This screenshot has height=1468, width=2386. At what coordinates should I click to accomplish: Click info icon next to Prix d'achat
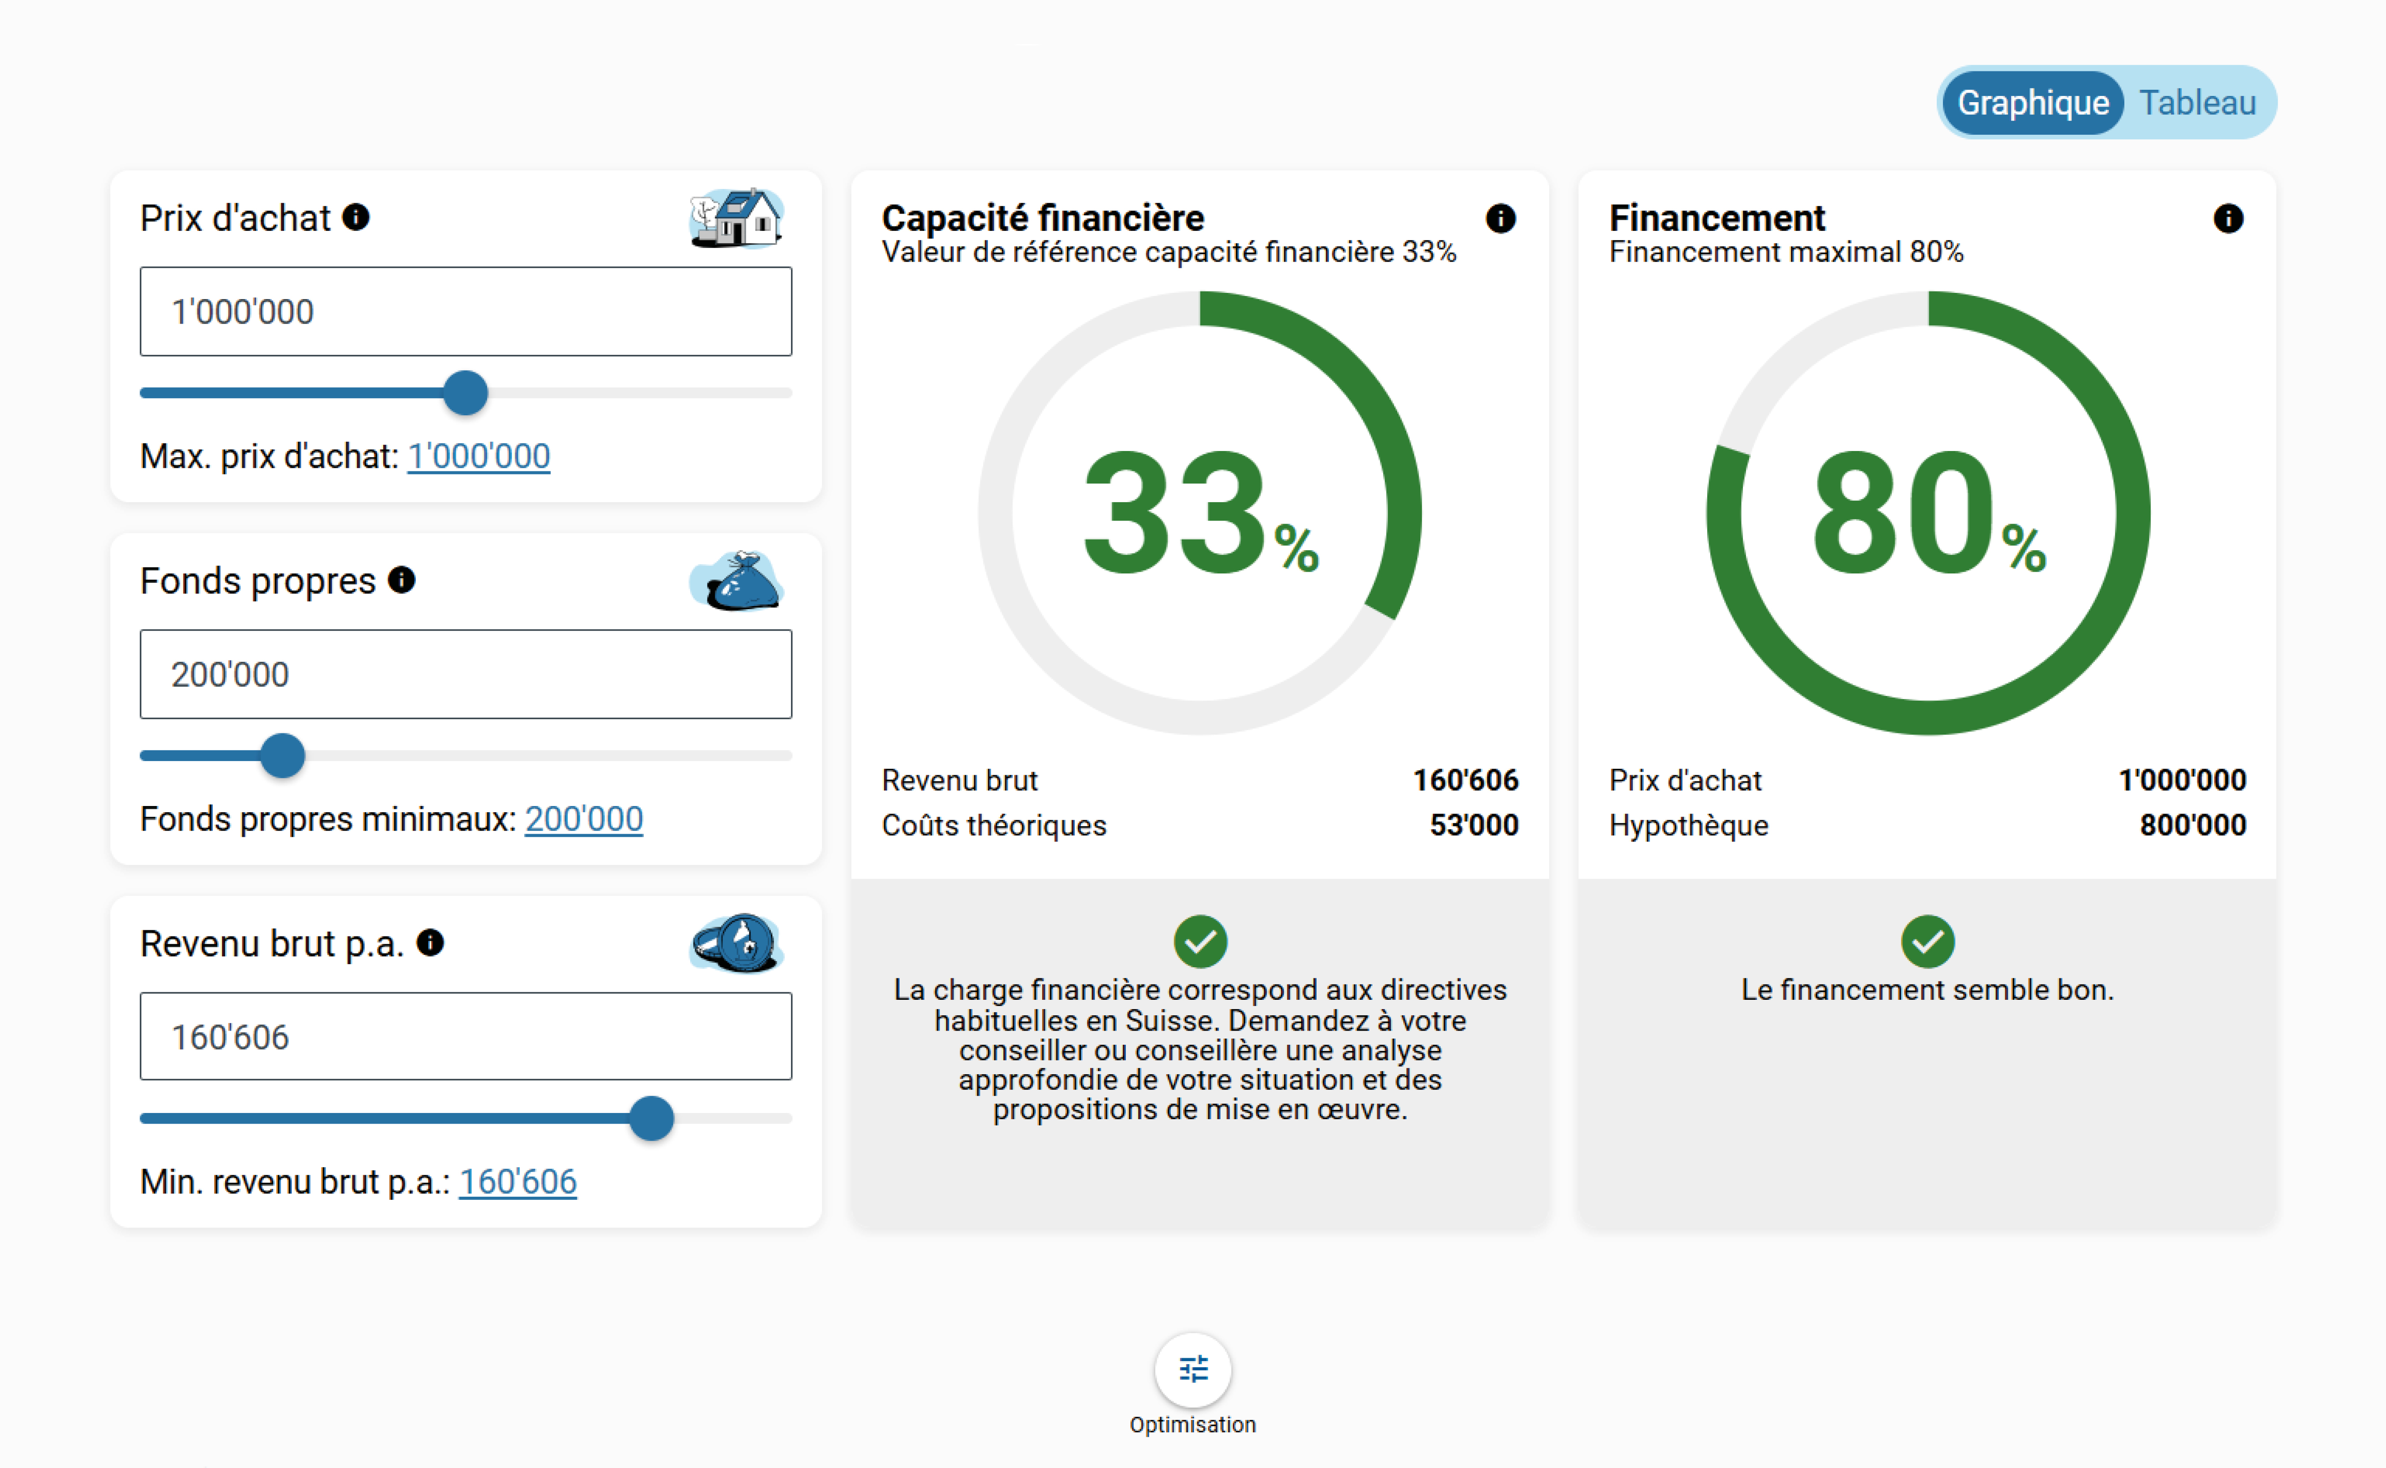click(356, 217)
